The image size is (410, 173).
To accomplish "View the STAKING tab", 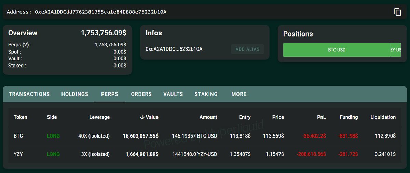I will (206, 94).
